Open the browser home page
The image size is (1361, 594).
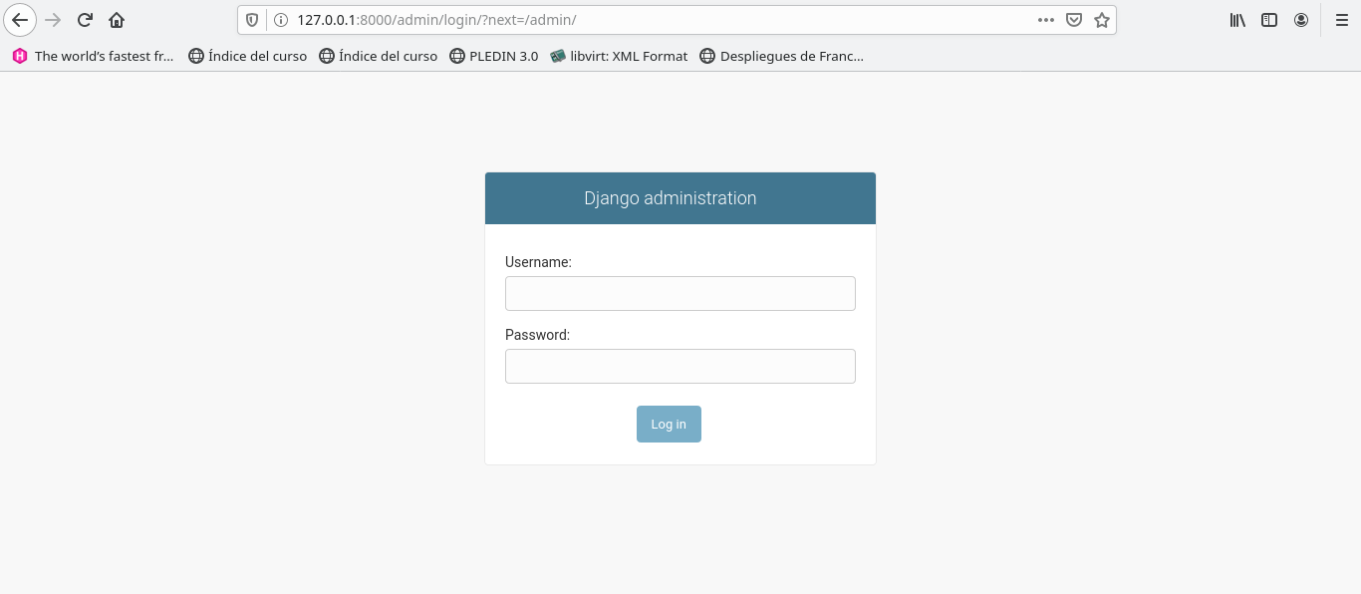(117, 20)
